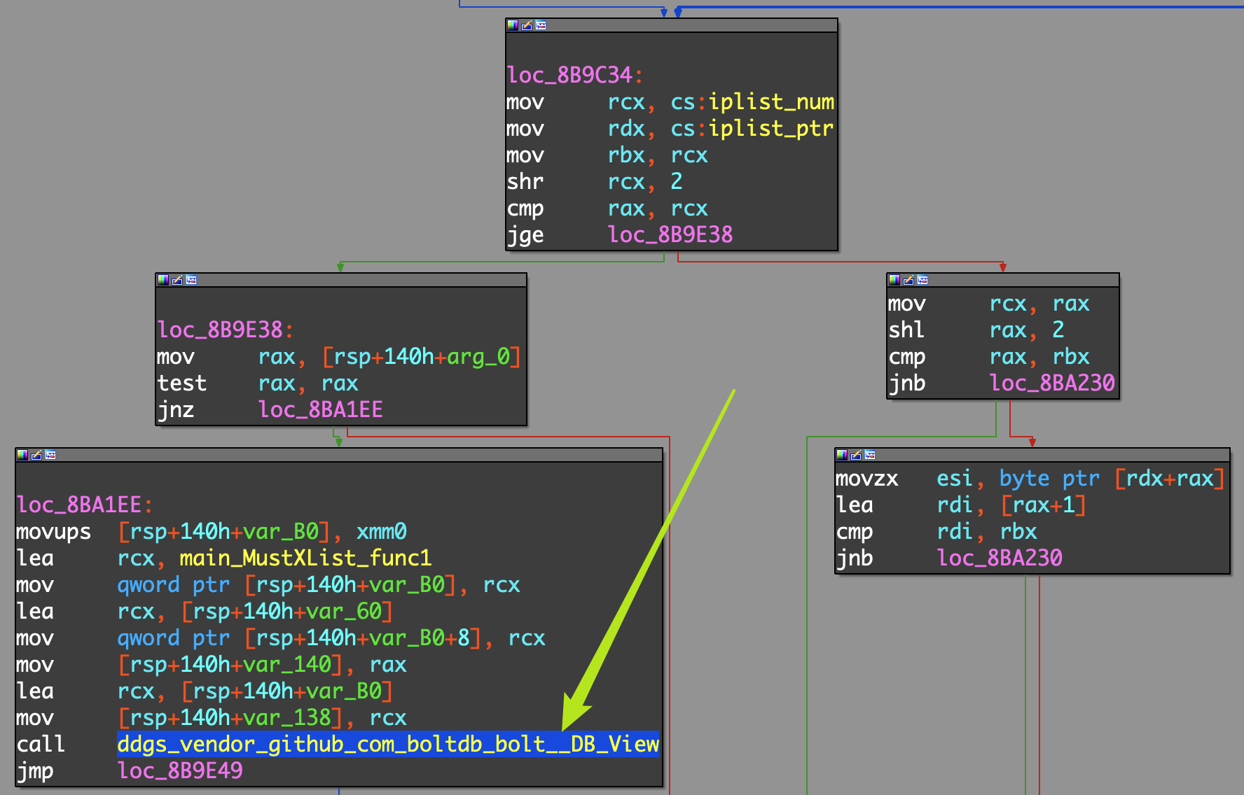Open the node color picker on the loc_8B9E38 node
Image resolution: width=1244 pixels, height=795 pixels.
point(163,280)
